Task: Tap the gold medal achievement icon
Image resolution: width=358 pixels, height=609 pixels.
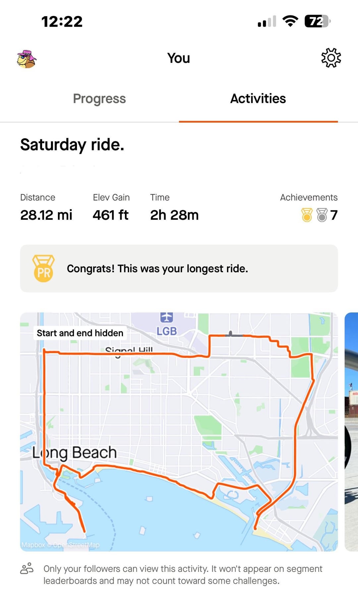Action: pos(307,215)
